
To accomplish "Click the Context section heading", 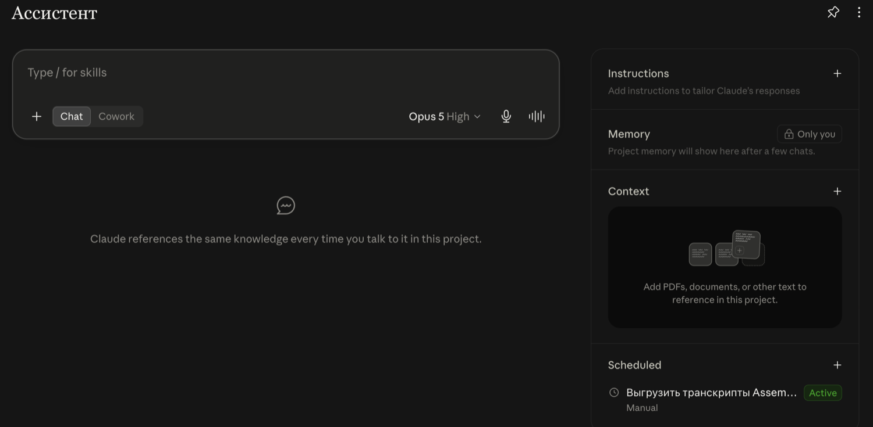I will (629, 191).
